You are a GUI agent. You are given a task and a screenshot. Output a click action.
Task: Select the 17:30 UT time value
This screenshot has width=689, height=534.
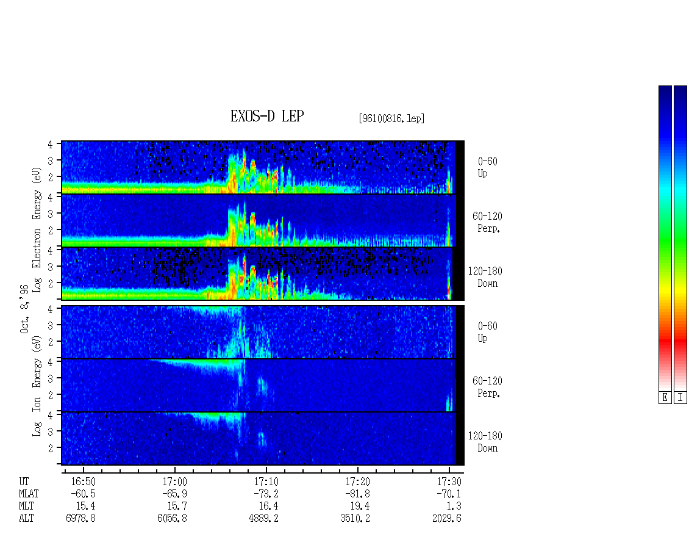pyautogui.click(x=449, y=482)
